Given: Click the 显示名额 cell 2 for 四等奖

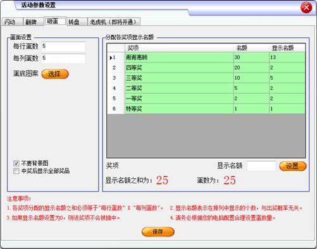Looking at the screenshot, I should [x=287, y=68].
